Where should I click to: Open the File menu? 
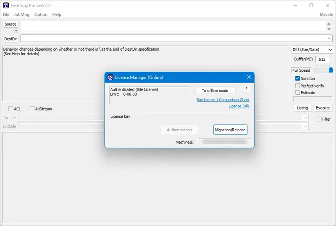[6, 14]
